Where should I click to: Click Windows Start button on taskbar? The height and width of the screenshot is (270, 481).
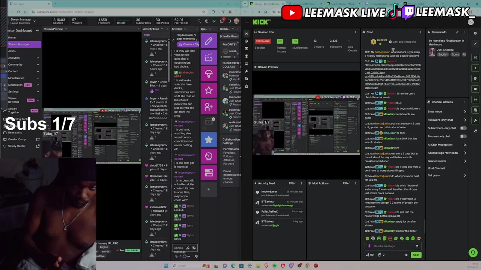coord(166,265)
